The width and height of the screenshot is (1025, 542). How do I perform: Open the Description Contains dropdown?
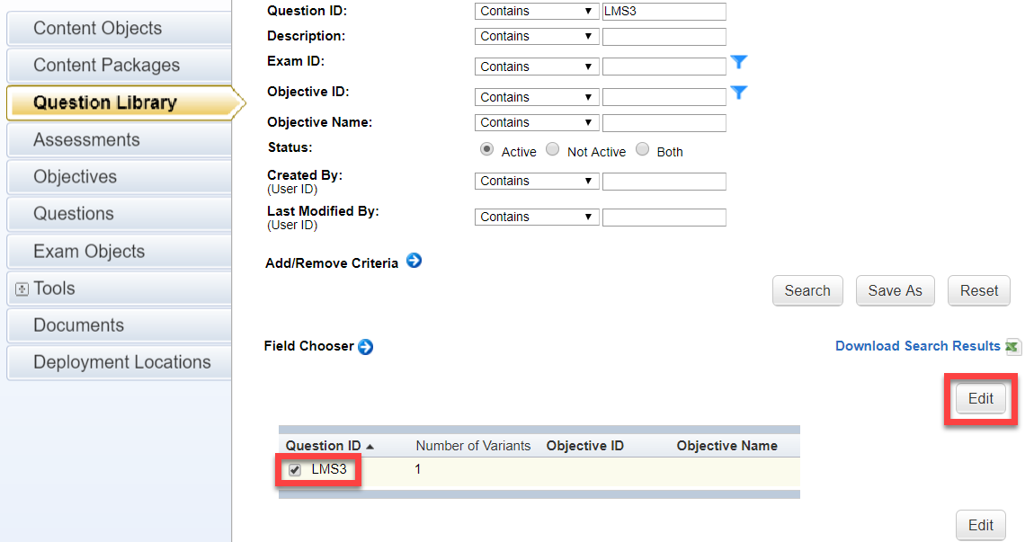pos(537,36)
